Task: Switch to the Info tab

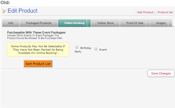Action: 11,23
